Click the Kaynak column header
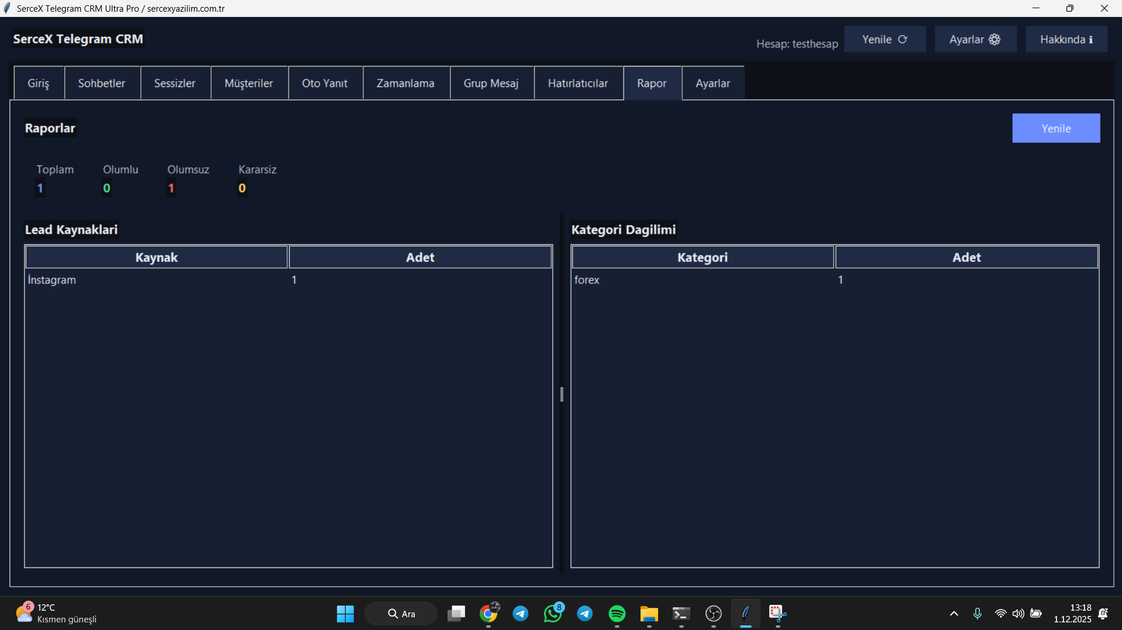The width and height of the screenshot is (1122, 630). point(156,258)
